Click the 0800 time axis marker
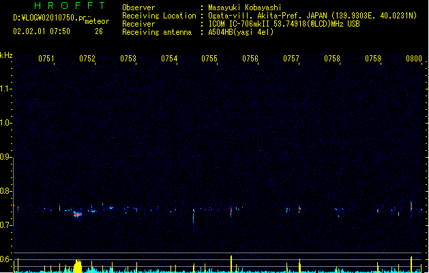 point(414,59)
